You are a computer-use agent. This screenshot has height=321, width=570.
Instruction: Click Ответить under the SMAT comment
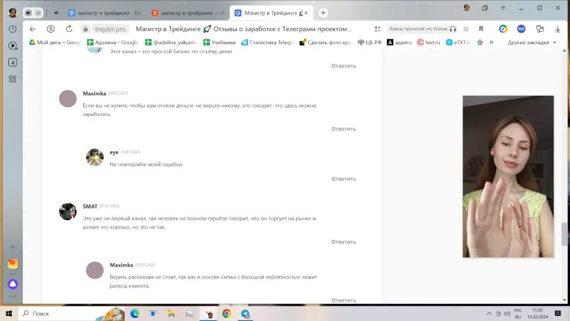click(x=343, y=242)
